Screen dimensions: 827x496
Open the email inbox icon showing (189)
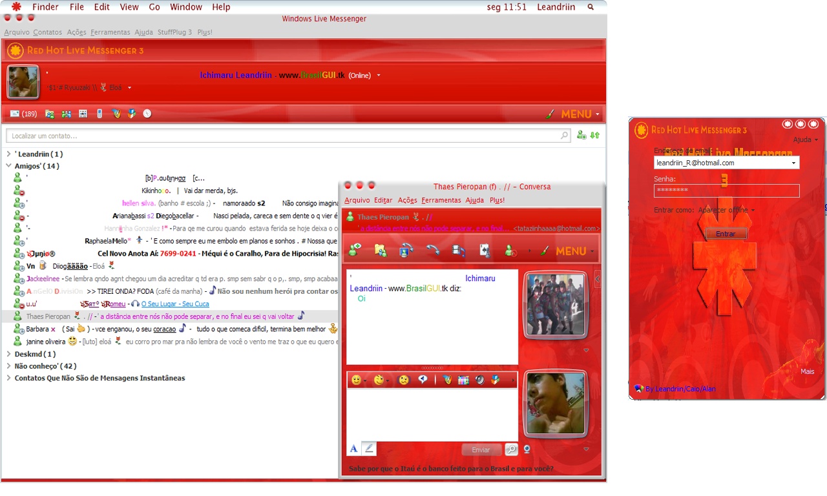point(23,114)
